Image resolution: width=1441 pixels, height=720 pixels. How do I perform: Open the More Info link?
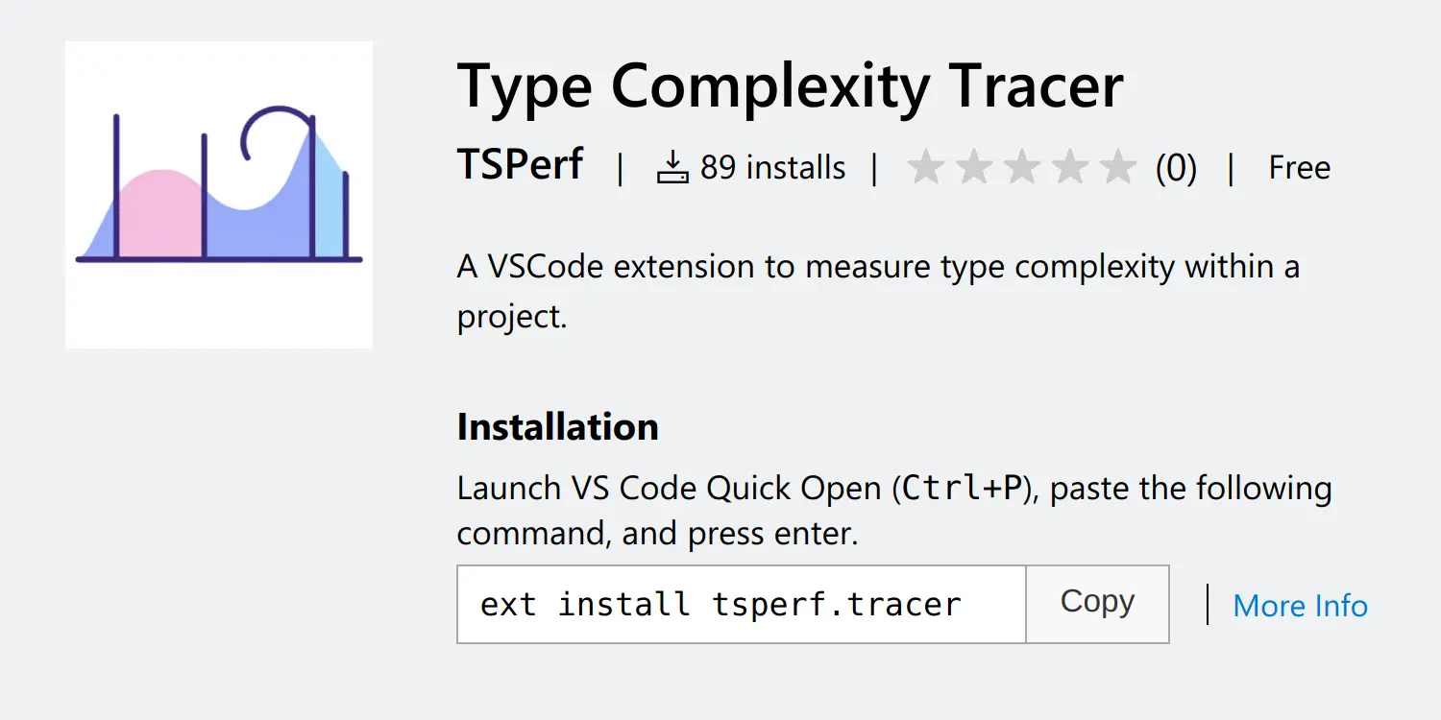point(1300,605)
